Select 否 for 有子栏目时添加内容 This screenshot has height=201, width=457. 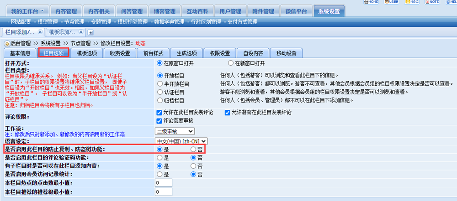tap(193, 166)
